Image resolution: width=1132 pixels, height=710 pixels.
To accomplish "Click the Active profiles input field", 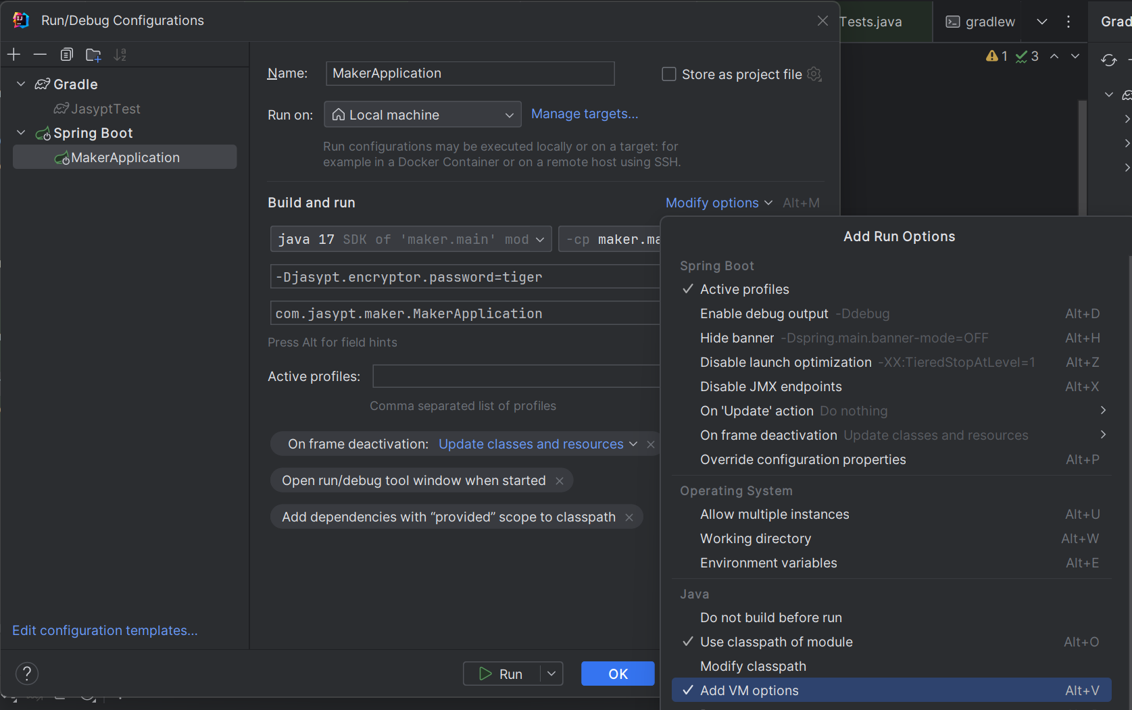I will pos(516,376).
